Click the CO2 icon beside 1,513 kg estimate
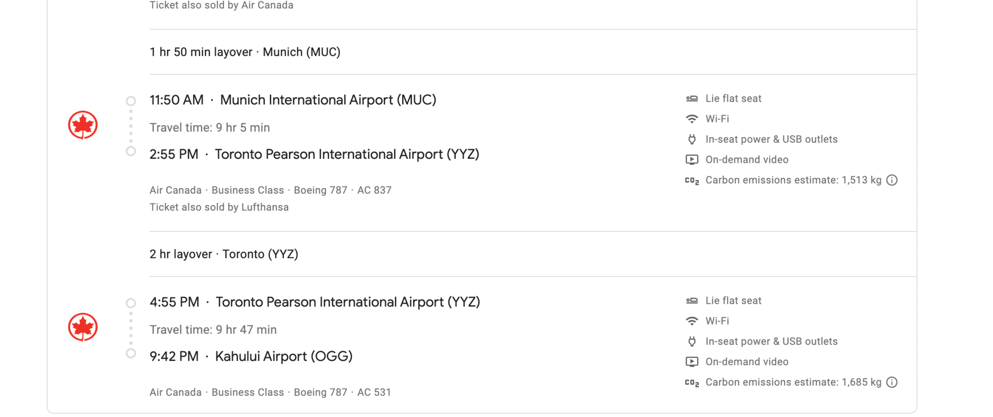 (692, 181)
